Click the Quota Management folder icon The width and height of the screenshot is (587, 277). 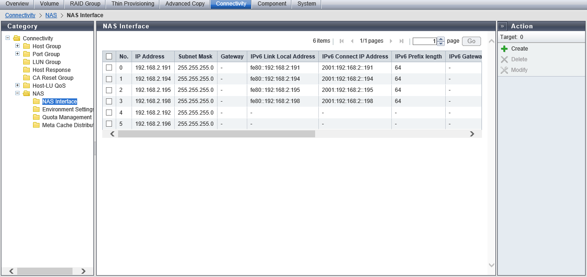point(36,117)
